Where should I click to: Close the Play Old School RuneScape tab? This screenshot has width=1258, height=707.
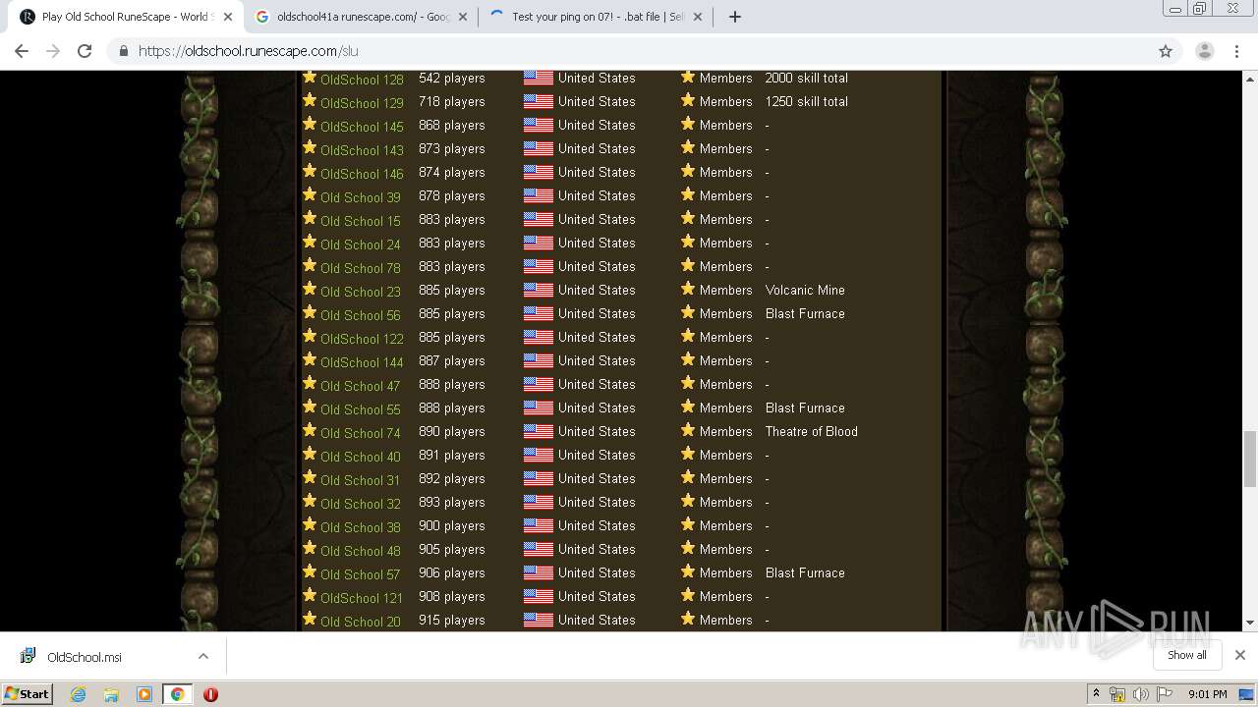tap(228, 17)
